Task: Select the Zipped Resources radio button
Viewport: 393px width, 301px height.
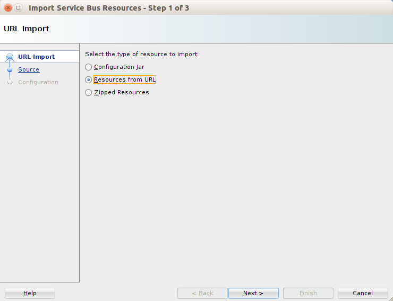Action: point(88,93)
